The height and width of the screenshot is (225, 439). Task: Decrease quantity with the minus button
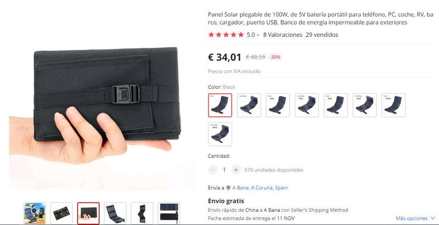[x=213, y=170]
